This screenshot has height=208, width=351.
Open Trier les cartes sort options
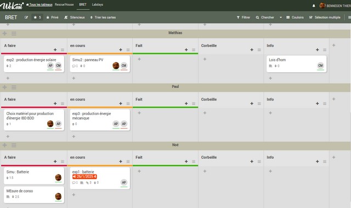tap(103, 17)
